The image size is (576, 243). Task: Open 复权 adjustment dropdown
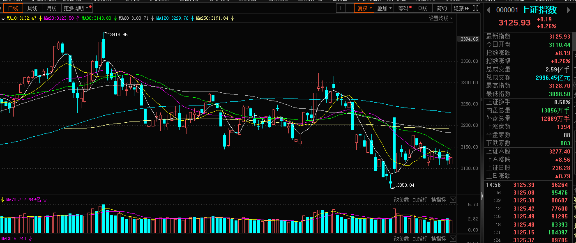(x=364, y=8)
